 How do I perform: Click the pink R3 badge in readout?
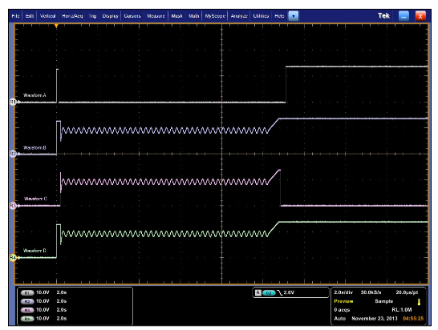pos(27,310)
